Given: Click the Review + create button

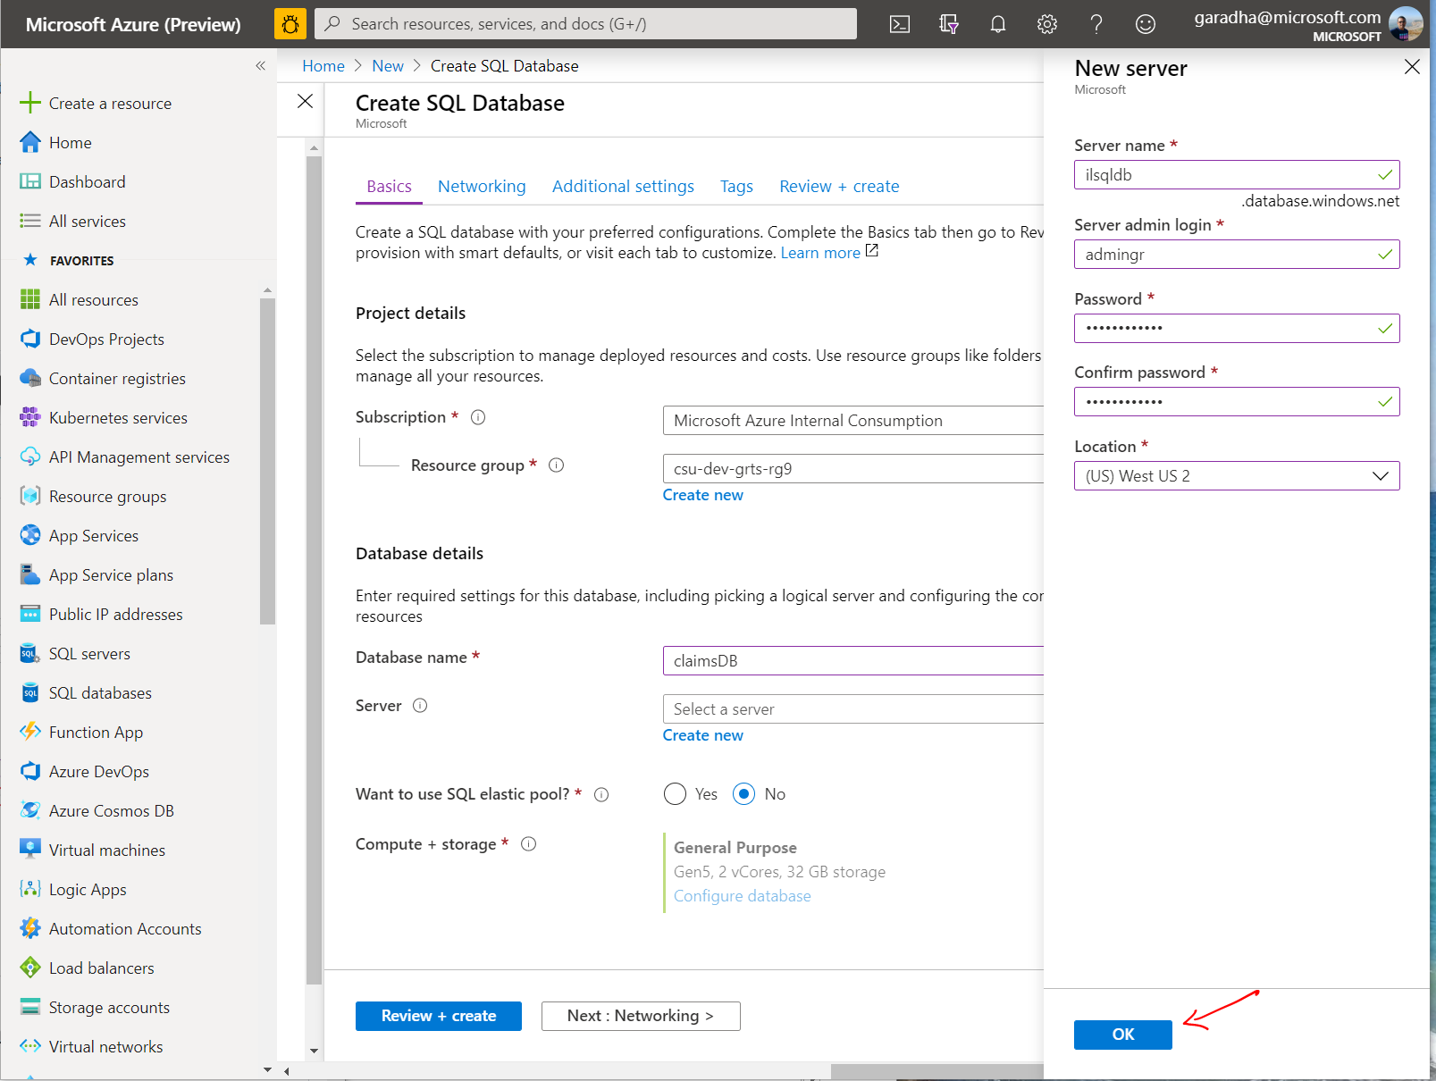Looking at the screenshot, I should click(439, 1016).
